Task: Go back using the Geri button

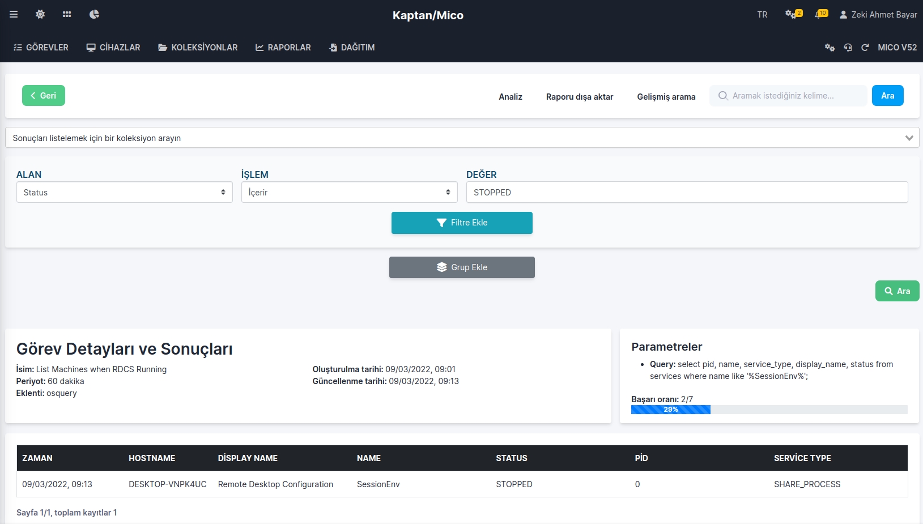Action: (x=44, y=96)
